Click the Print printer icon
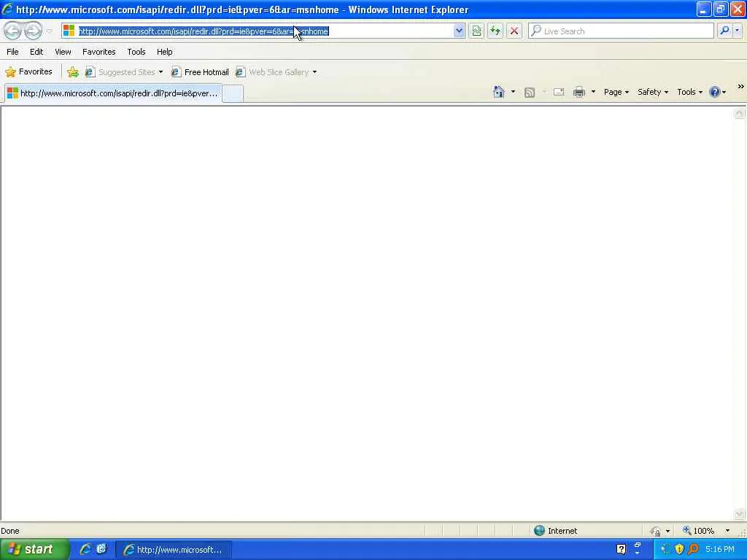This screenshot has height=560, width=747. pos(578,92)
